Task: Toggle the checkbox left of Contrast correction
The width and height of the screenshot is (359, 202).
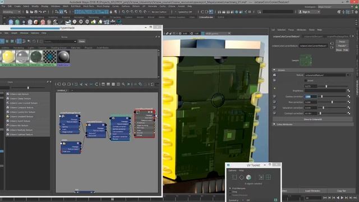Action: tap(274, 113)
